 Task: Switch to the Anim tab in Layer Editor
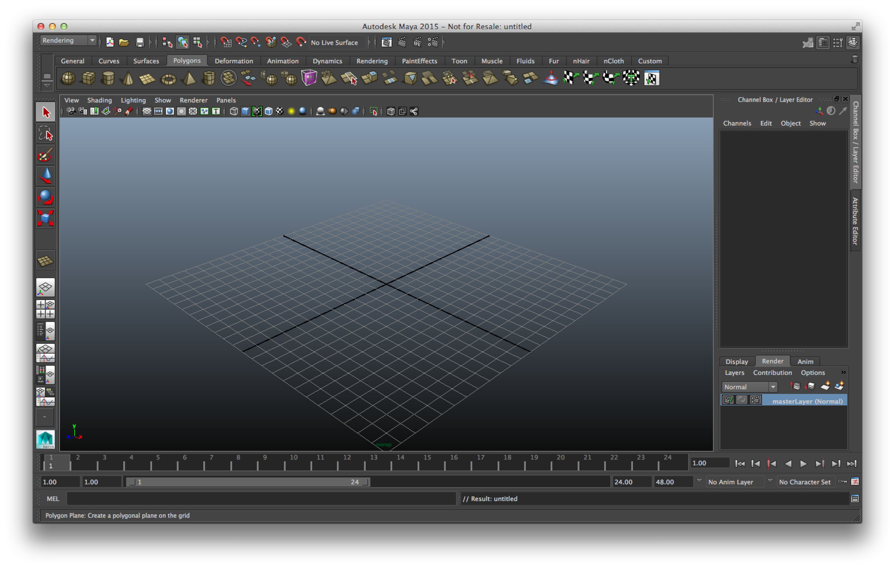pos(804,361)
